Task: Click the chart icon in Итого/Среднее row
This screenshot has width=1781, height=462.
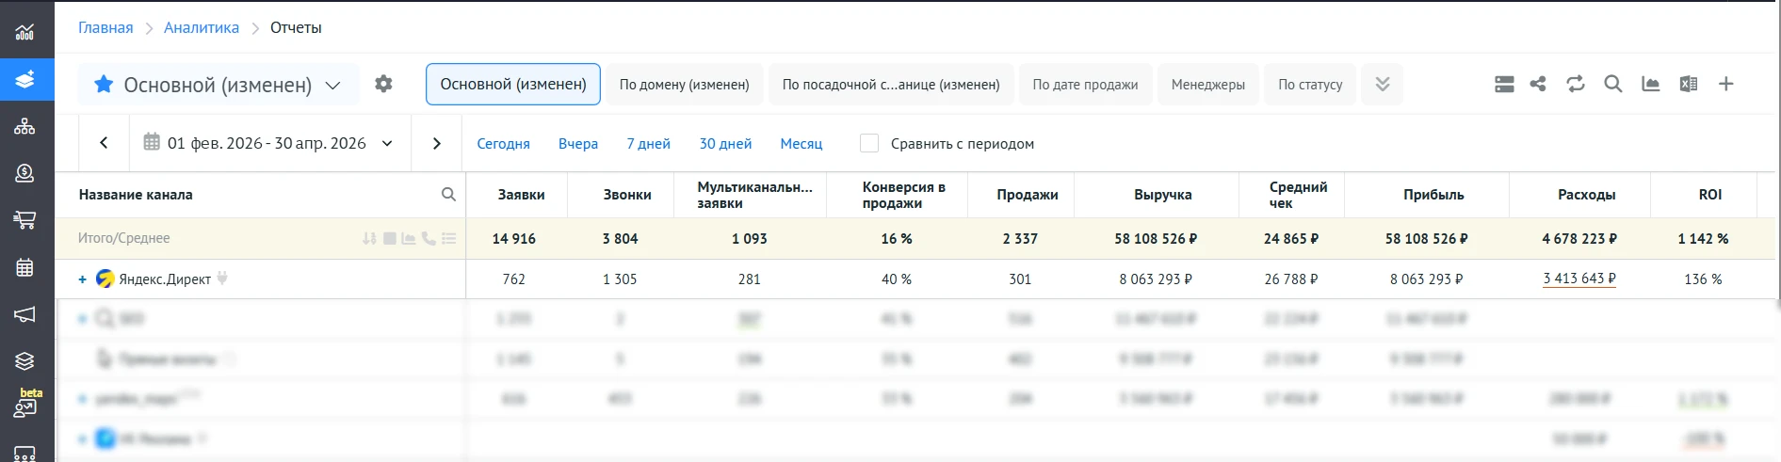Action: pos(409,239)
